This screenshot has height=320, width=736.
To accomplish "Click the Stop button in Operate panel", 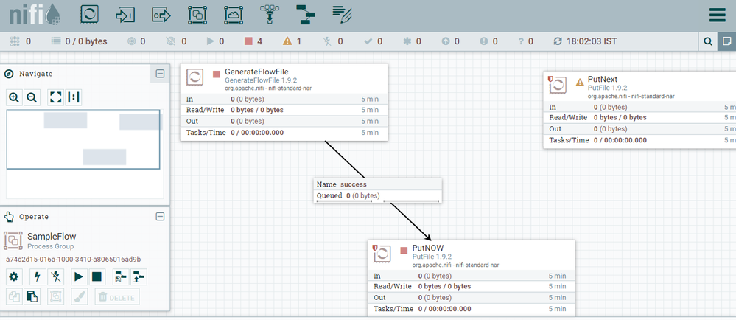I will point(97,277).
